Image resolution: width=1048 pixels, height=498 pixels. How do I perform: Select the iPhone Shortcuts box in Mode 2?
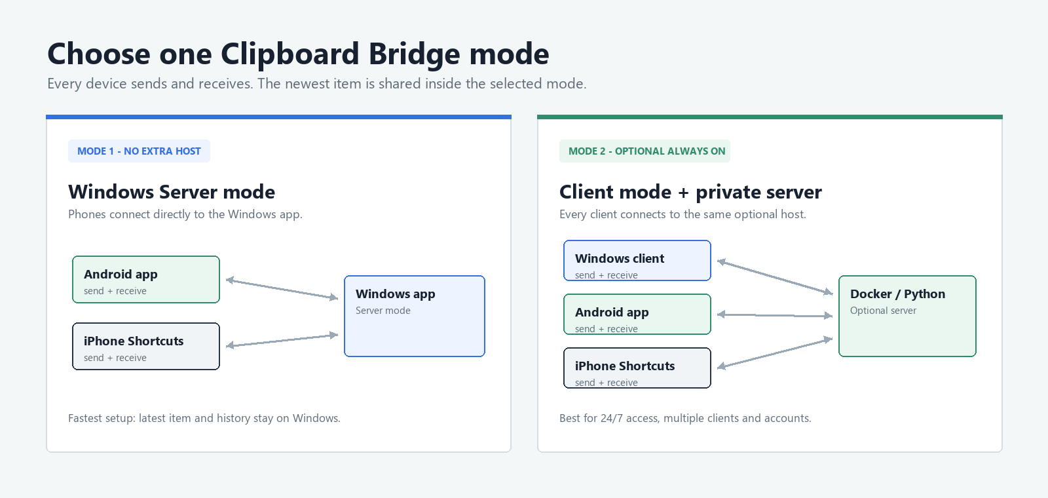[x=637, y=368]
